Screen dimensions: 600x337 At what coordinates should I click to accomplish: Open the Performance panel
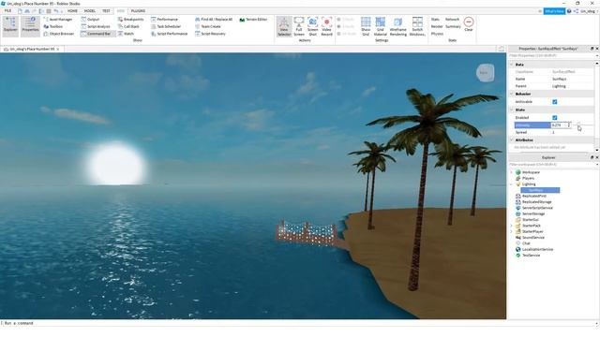pos(165,19)
